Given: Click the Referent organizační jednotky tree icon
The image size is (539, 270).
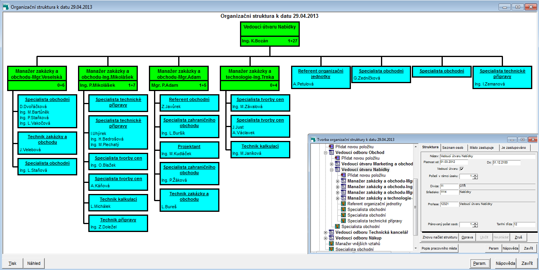Looking at the screenshot, I should coord(344,204).
